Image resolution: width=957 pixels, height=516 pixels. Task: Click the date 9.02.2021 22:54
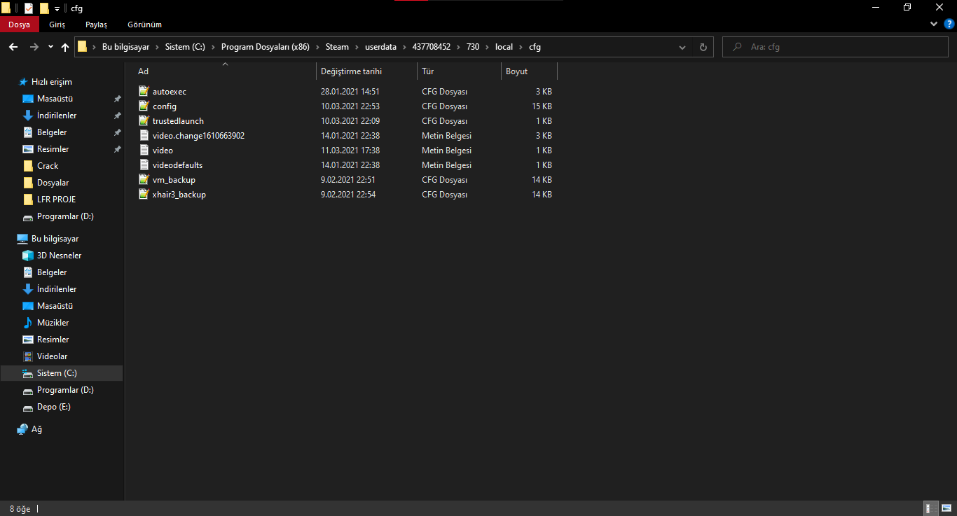(348, 195)
